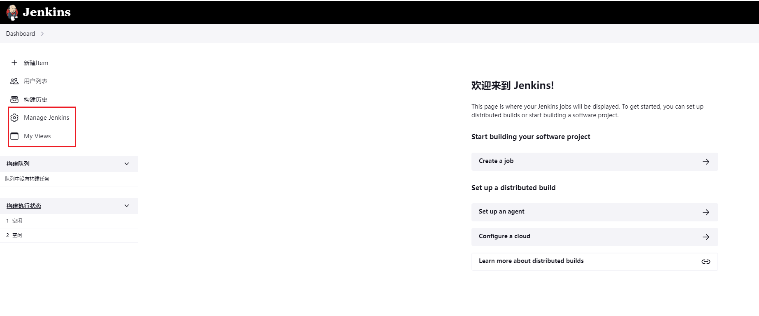Open 新建Item from the sidebar
Screen dimensions: 759x316
pyautogui.click(x=36, y=63)
